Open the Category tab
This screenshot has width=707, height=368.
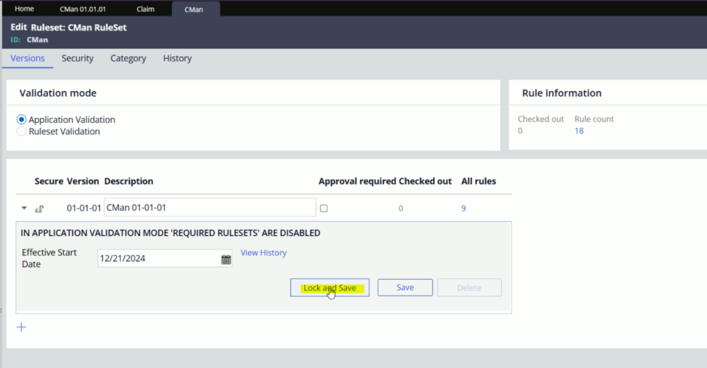click(128, 58)
